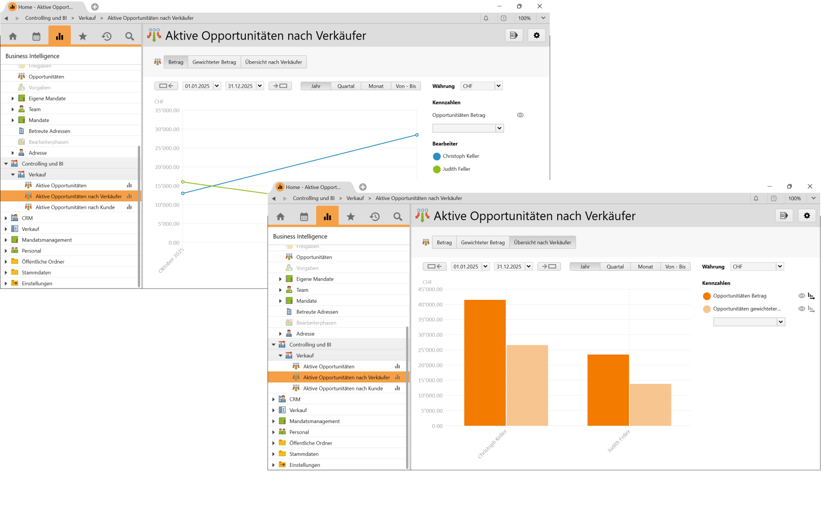Click the favorites star in the bar chart window
Viewport: 821px width, 513px height.
351,216
